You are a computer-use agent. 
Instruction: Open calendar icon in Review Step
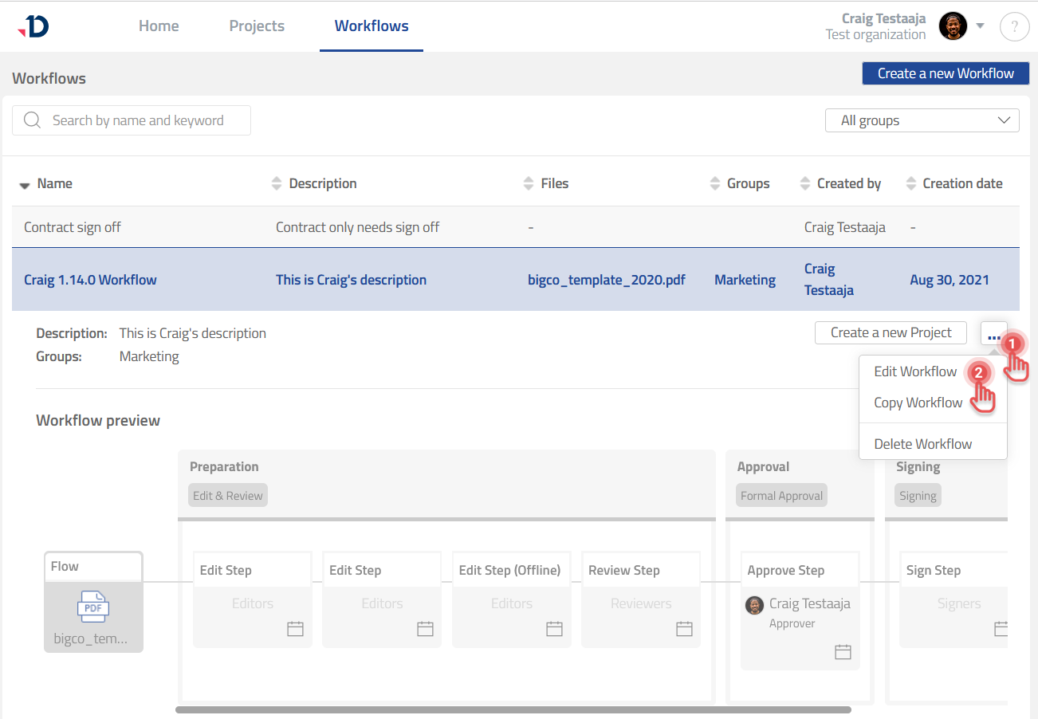(684, 629)
